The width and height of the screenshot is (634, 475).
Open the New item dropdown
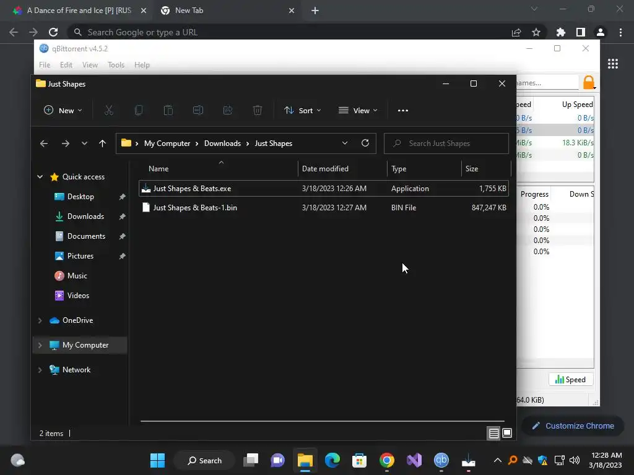(x=63, y=110)
